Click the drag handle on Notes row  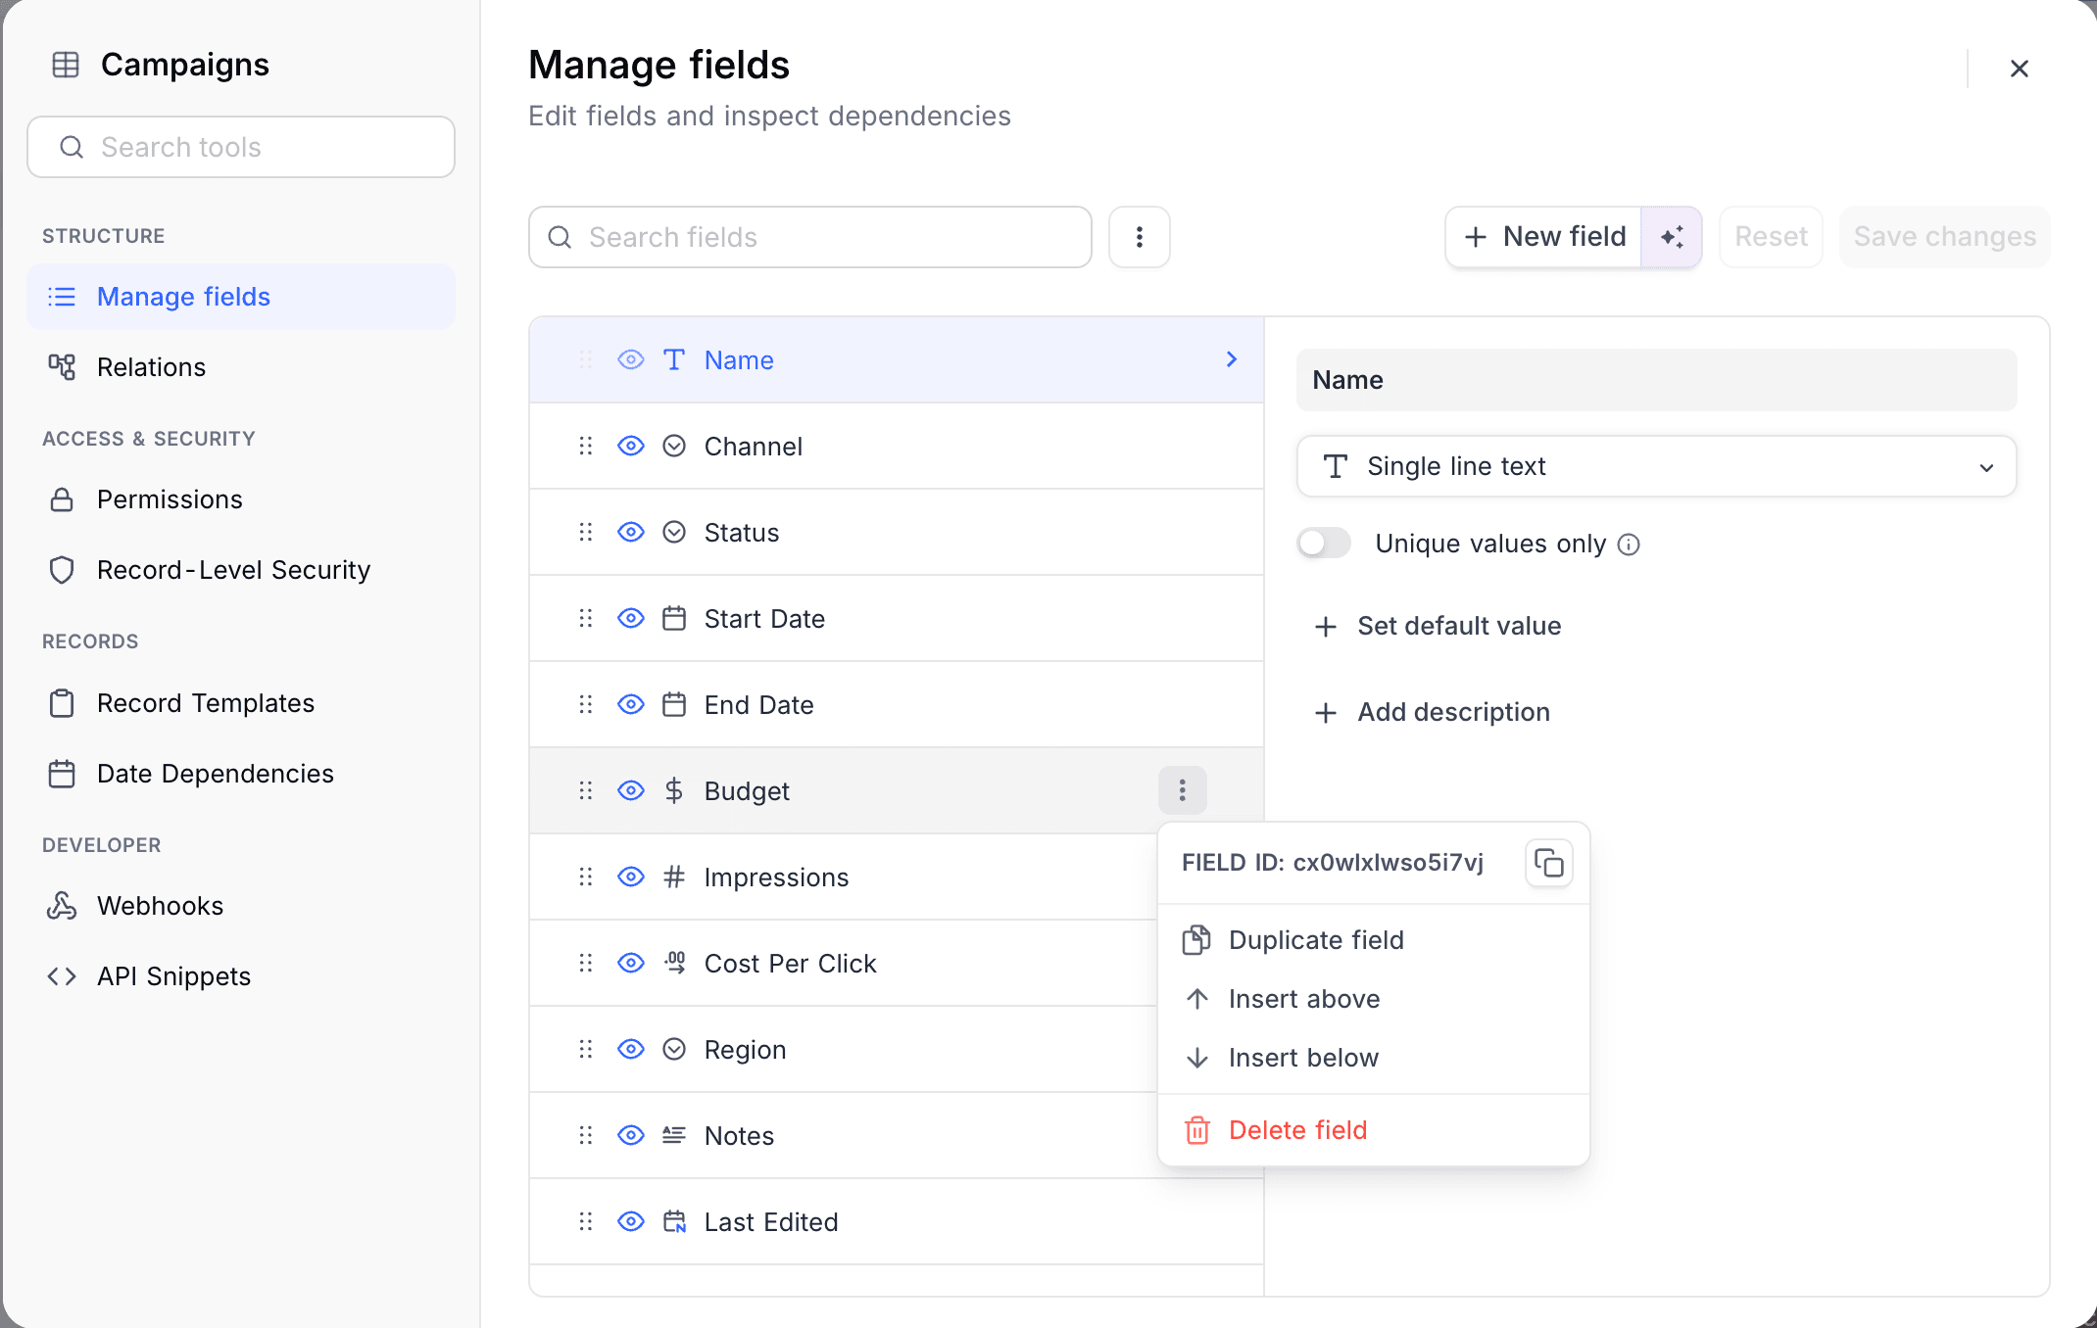point(586,1136)
